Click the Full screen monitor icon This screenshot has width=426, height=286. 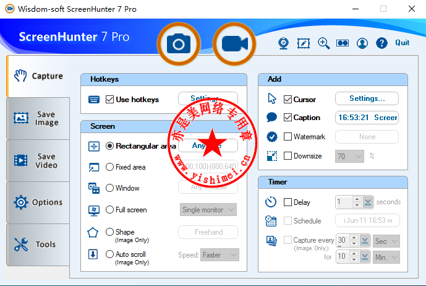tap(94, 210)
